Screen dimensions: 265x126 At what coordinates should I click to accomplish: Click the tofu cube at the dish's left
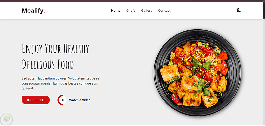tap(170, 73)
